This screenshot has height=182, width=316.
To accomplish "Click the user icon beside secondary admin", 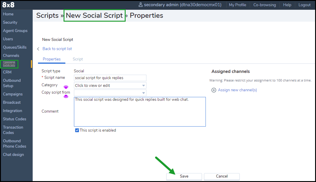I will click(140, 5).
